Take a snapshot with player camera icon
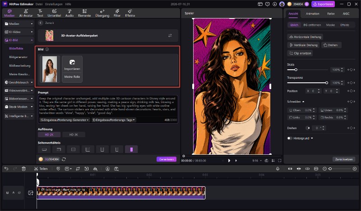The width and height of the screenshot is (361, 211). (x=266, y=161)
